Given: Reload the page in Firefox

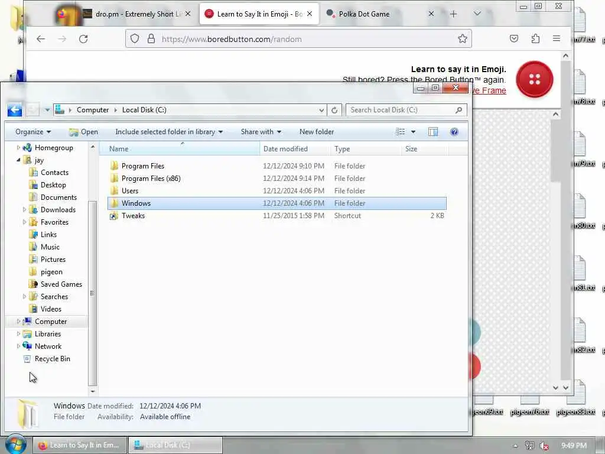Looking at the screenshot, I should 83,39.
